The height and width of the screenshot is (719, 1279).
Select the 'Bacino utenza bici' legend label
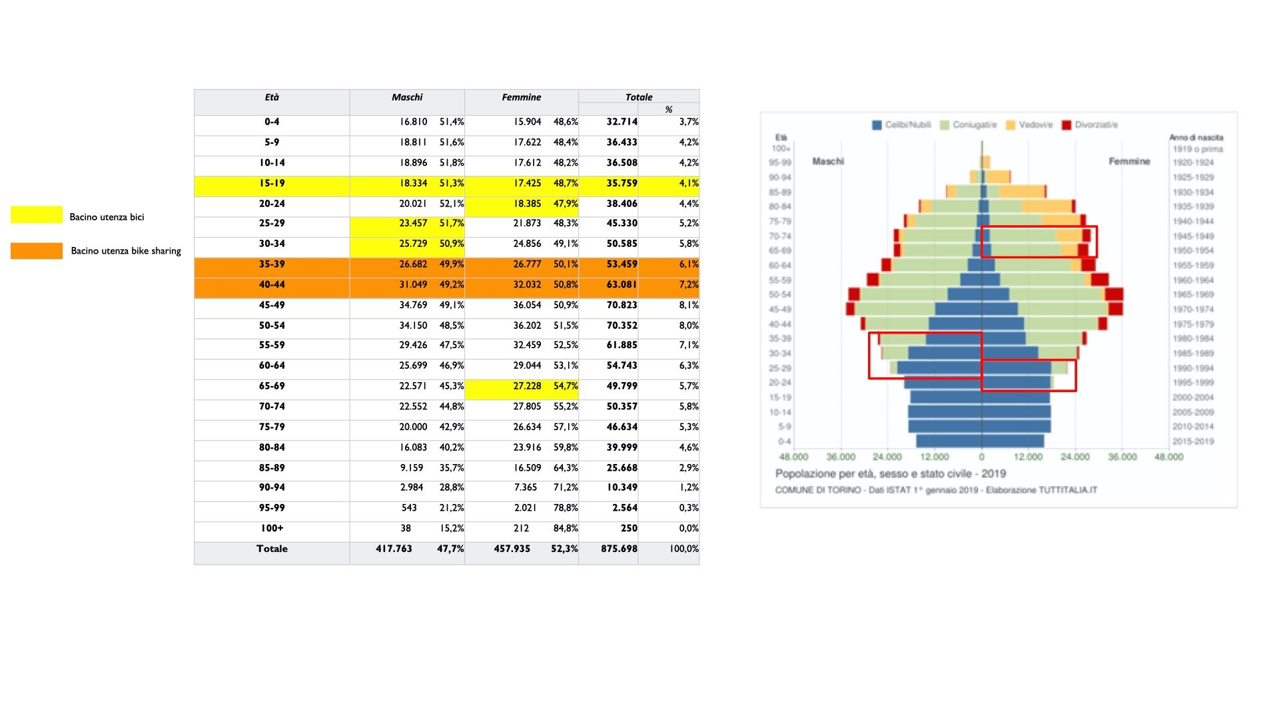point(107,217)
